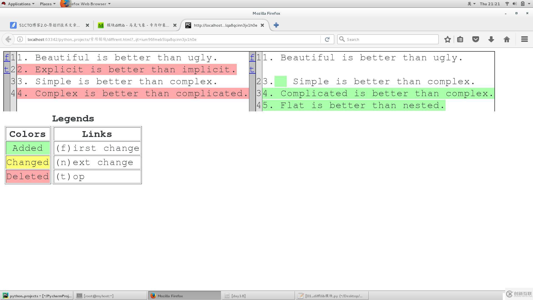Click the left table's 'f' first change link
The height and width of the screenshot is (300, 533).
[7, 57]
